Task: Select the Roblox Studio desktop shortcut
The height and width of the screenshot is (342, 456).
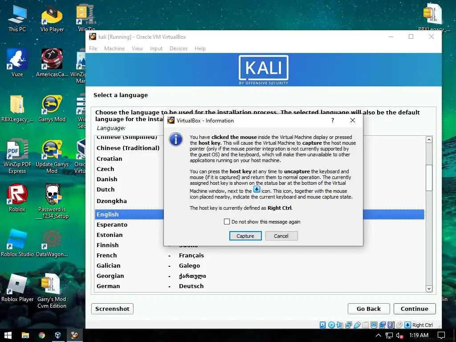Action: 17,243
